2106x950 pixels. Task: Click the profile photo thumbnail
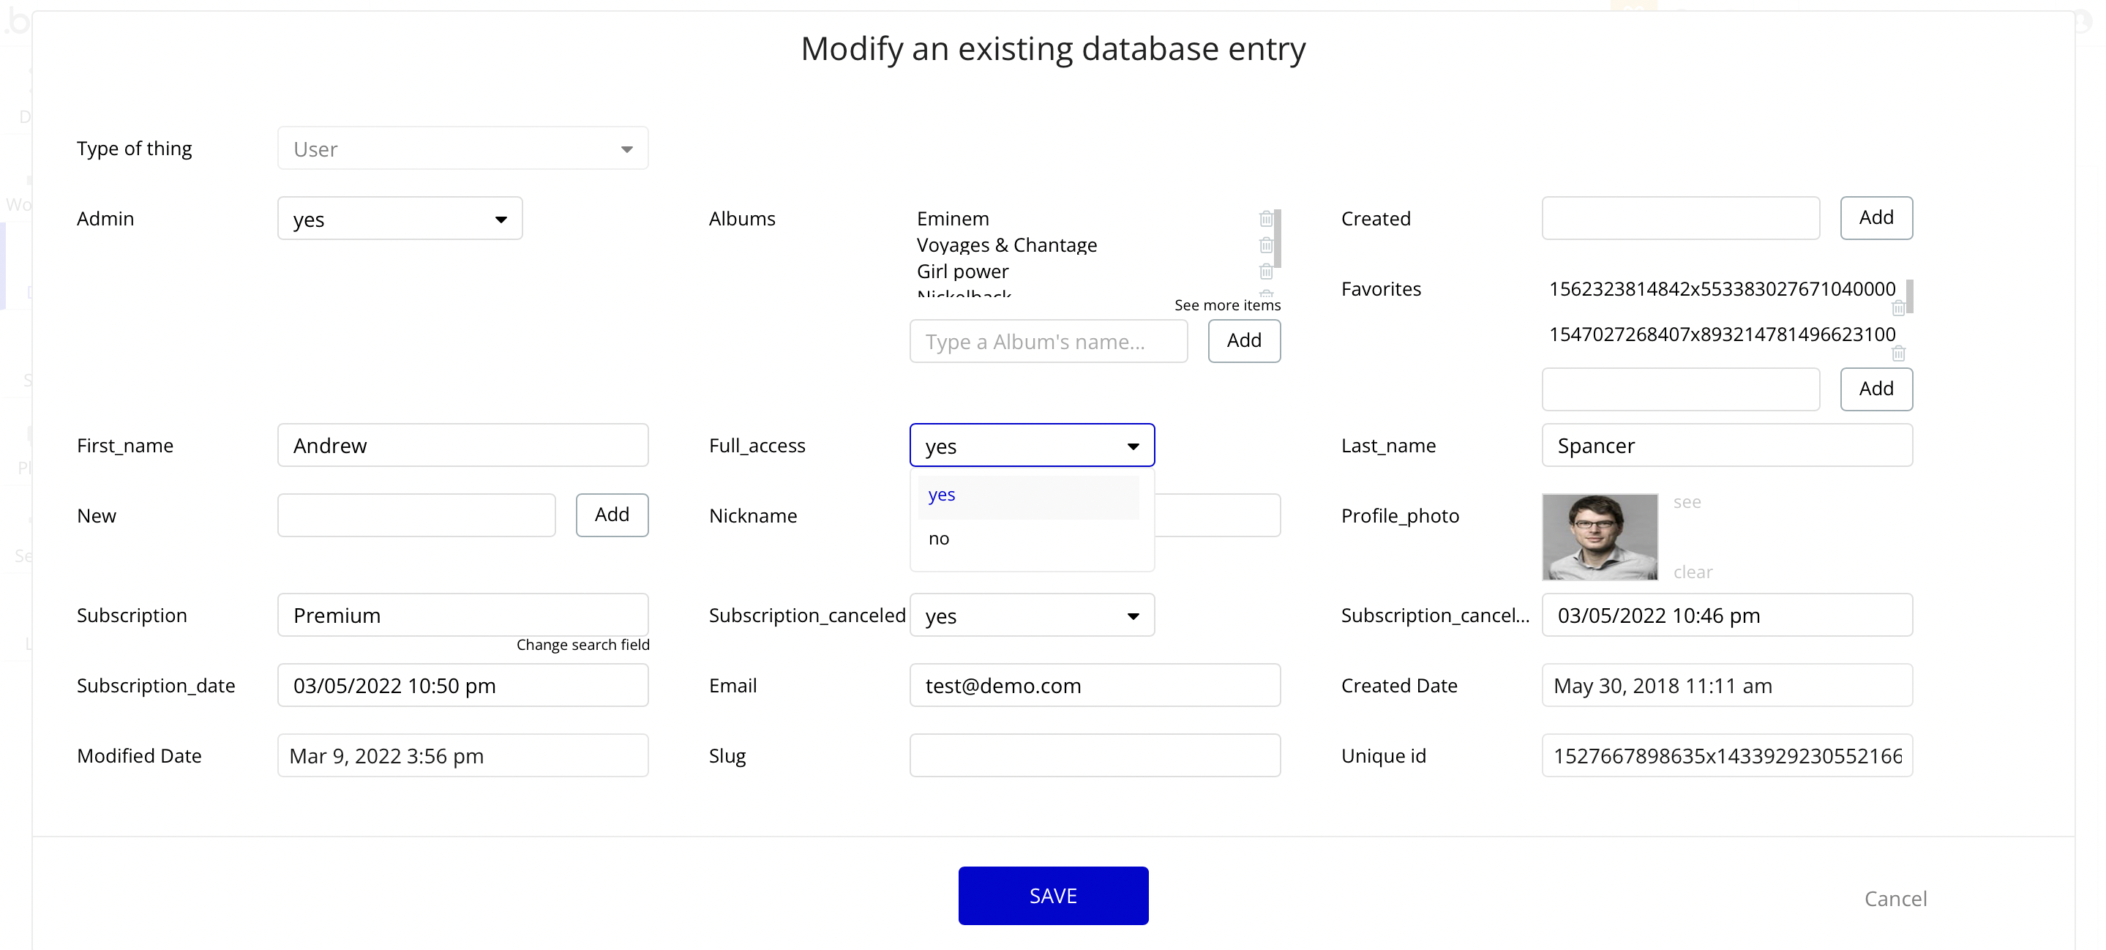1598,537
